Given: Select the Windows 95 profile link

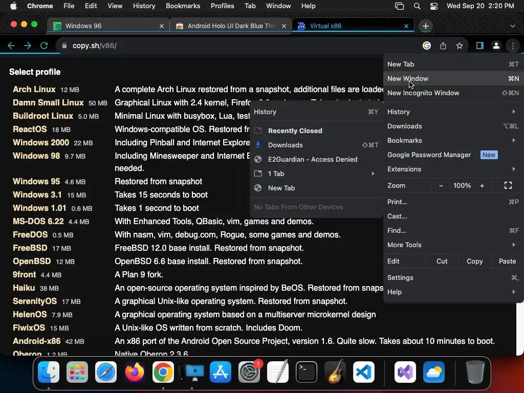Looking at the screenshot, I should (x=36, y=182).
